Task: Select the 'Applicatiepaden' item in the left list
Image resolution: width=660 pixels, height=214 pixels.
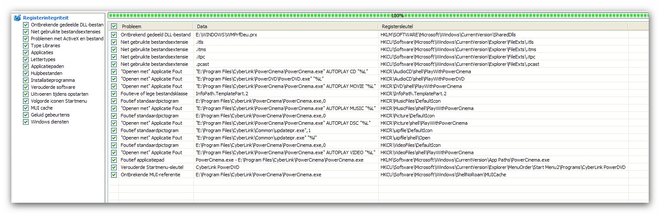Action: pos(47,66)
